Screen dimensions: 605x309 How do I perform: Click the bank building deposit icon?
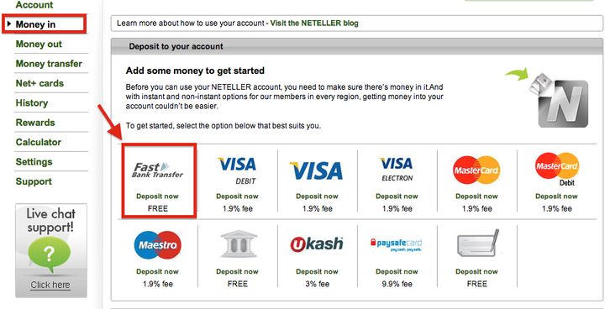coord(237,244)
